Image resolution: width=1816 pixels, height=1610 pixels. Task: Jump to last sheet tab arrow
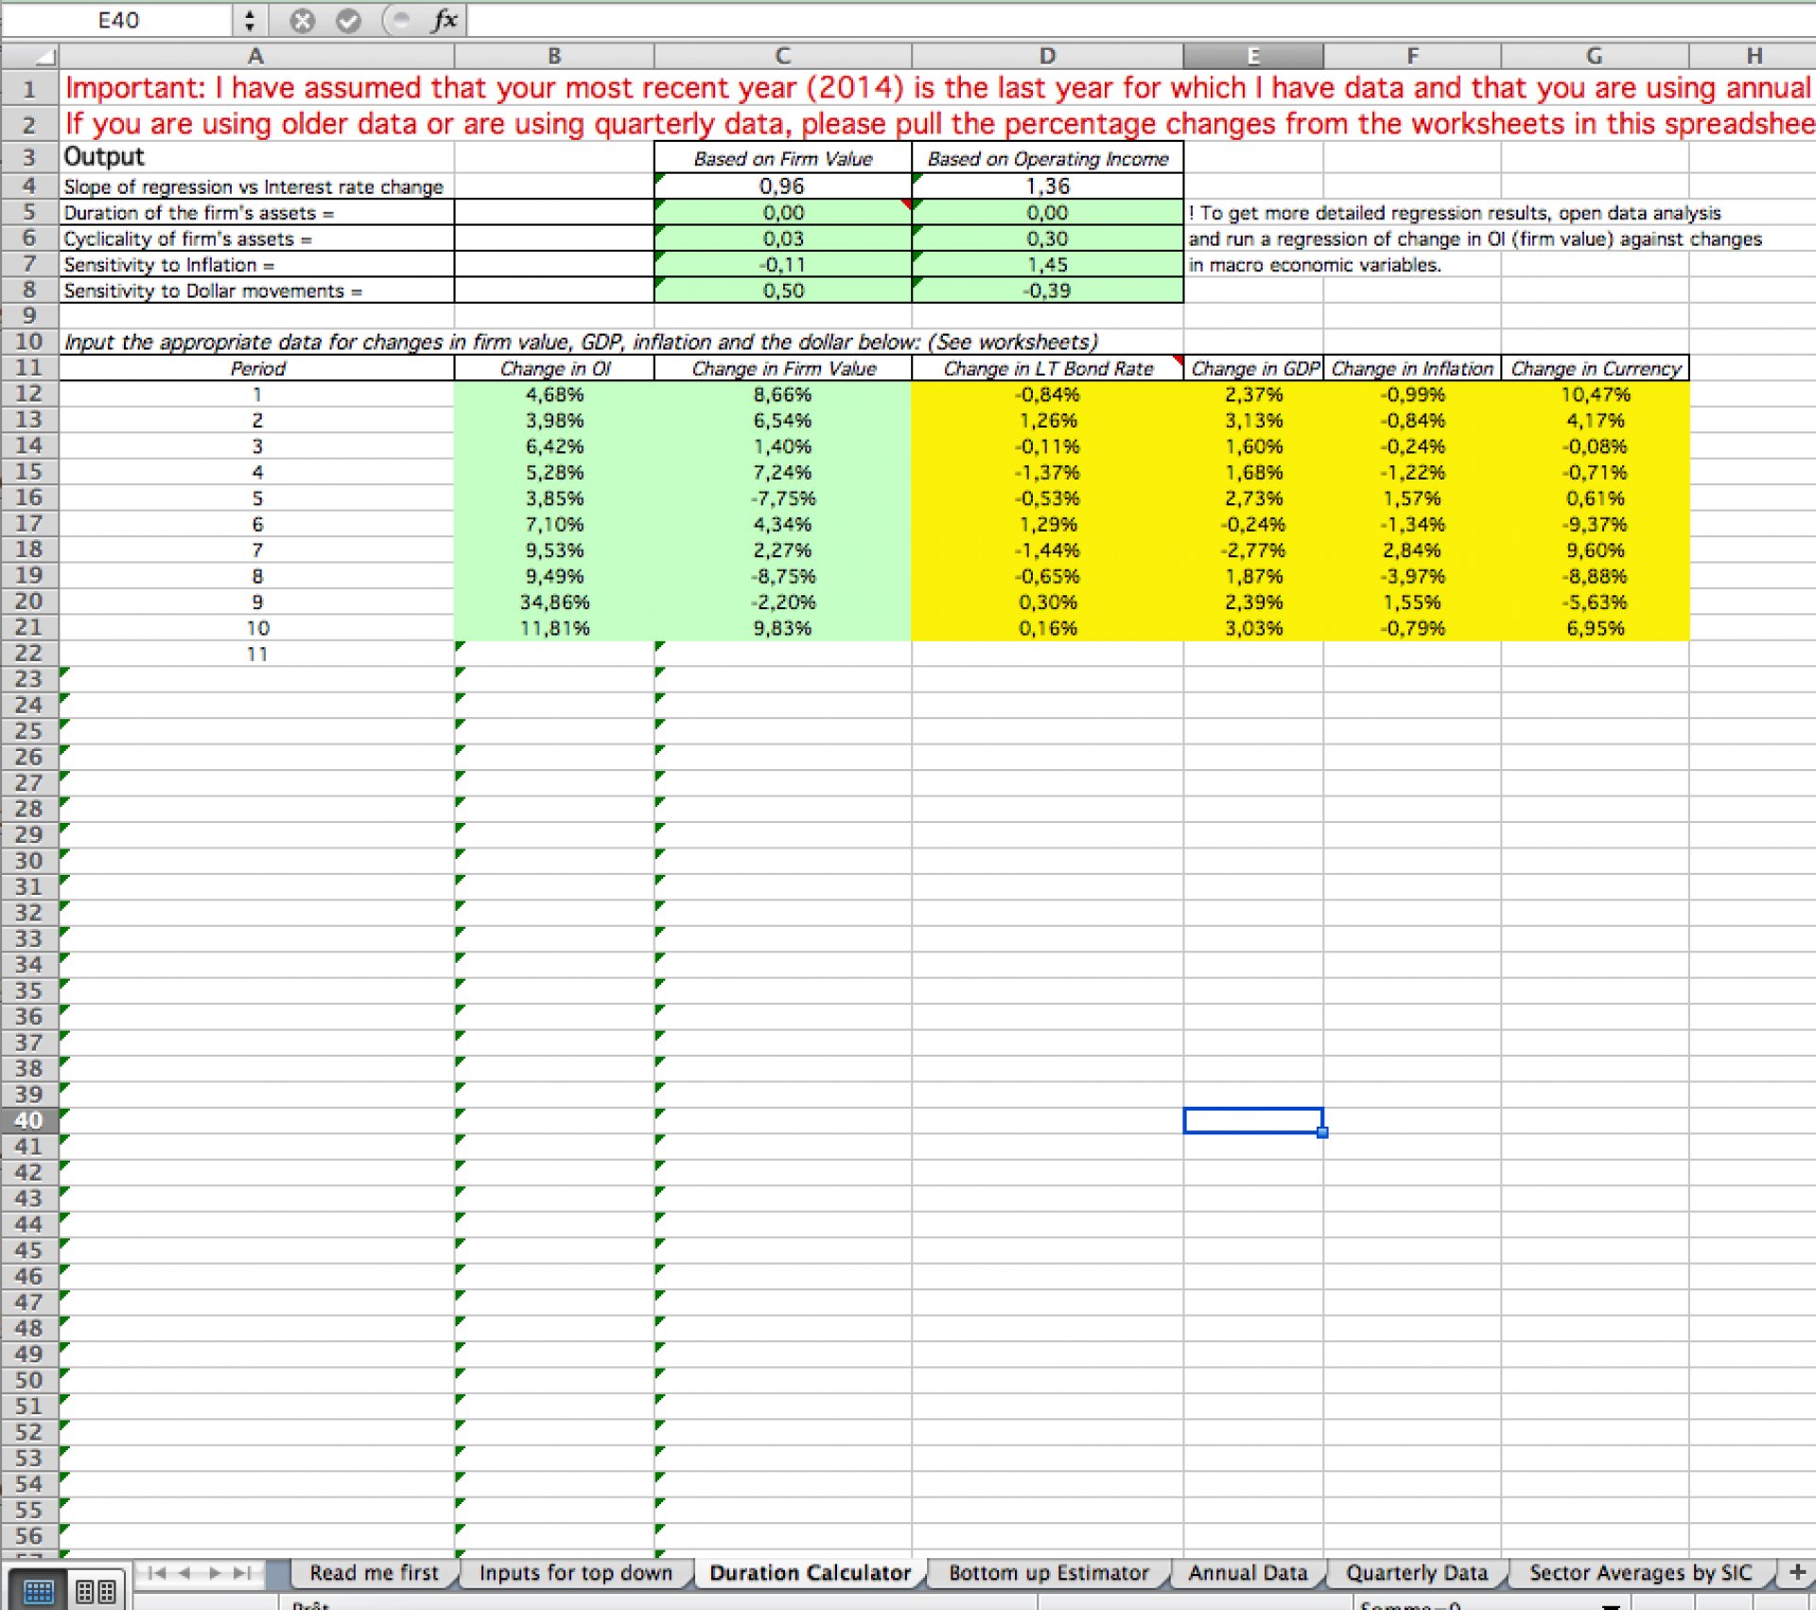pyautogui.click(x=243, y=1573)
